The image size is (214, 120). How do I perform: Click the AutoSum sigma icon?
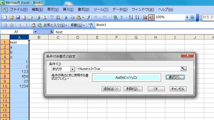122,17
